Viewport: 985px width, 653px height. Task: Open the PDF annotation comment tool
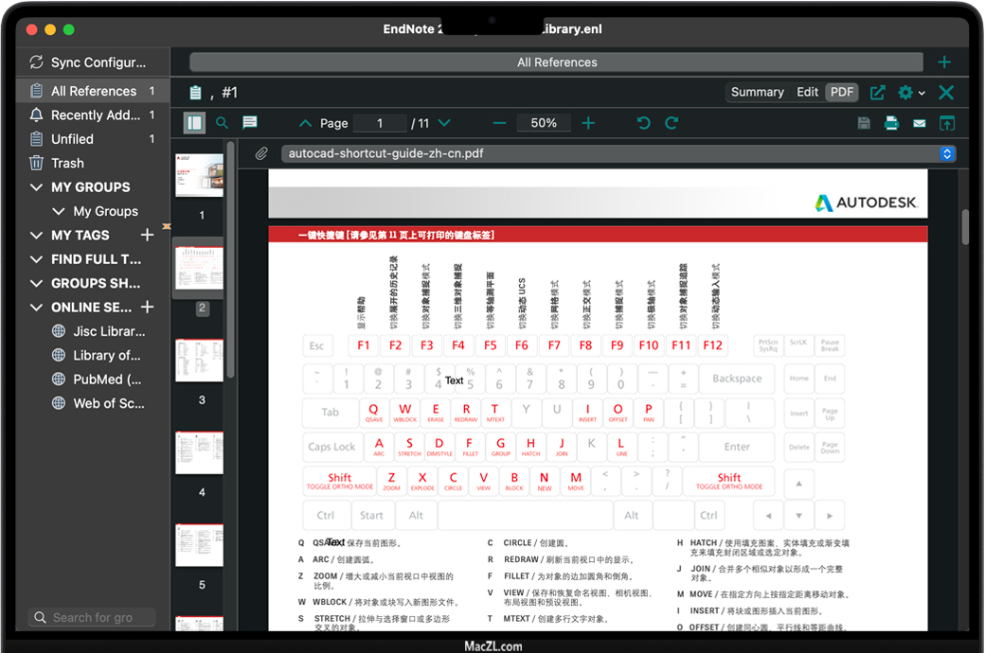[250, 123]
